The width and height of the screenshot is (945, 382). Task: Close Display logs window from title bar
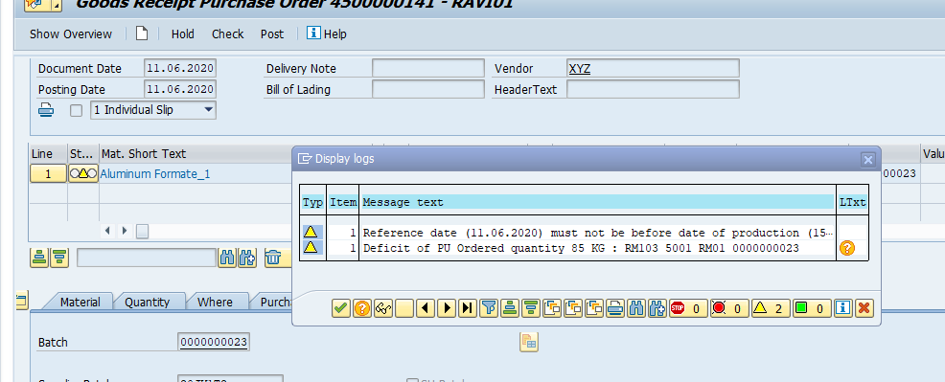tap(868, 160)
